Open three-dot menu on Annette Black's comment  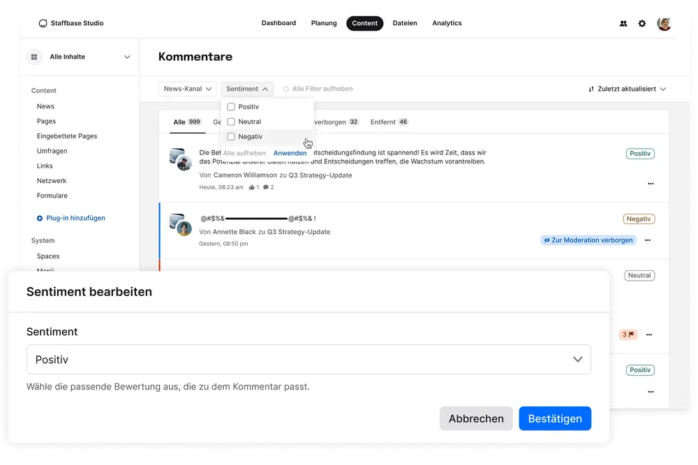coord(648,240)
